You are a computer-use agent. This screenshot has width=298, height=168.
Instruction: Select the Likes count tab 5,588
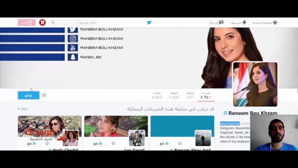[x=157, y=95]
